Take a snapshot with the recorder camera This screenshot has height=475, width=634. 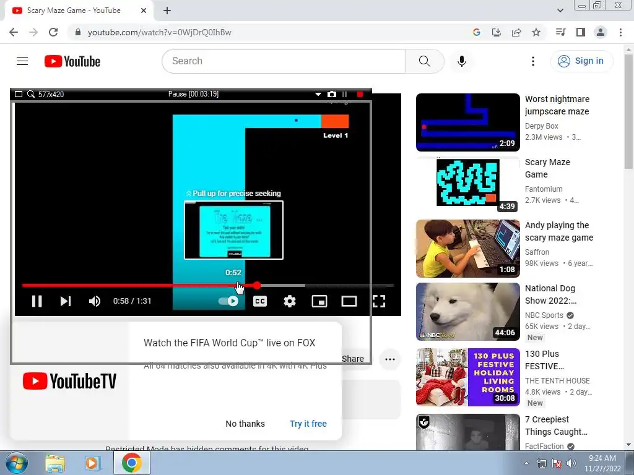click(332, 94)
